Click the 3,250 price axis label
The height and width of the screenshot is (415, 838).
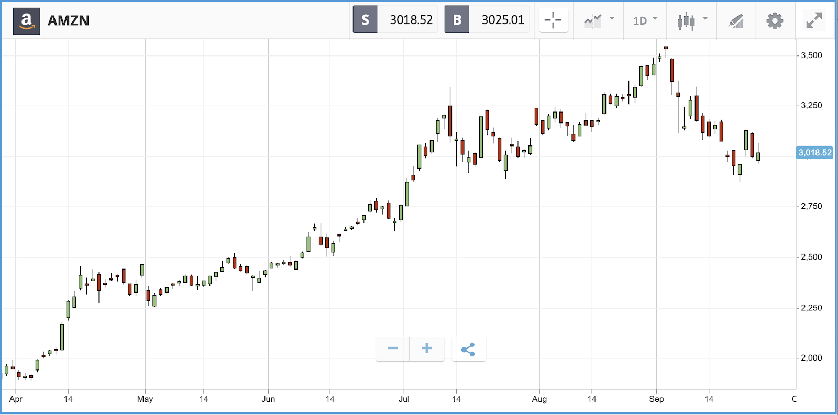tap(811, 106)
